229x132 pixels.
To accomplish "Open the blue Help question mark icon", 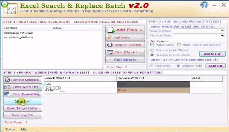I will 204,5.
